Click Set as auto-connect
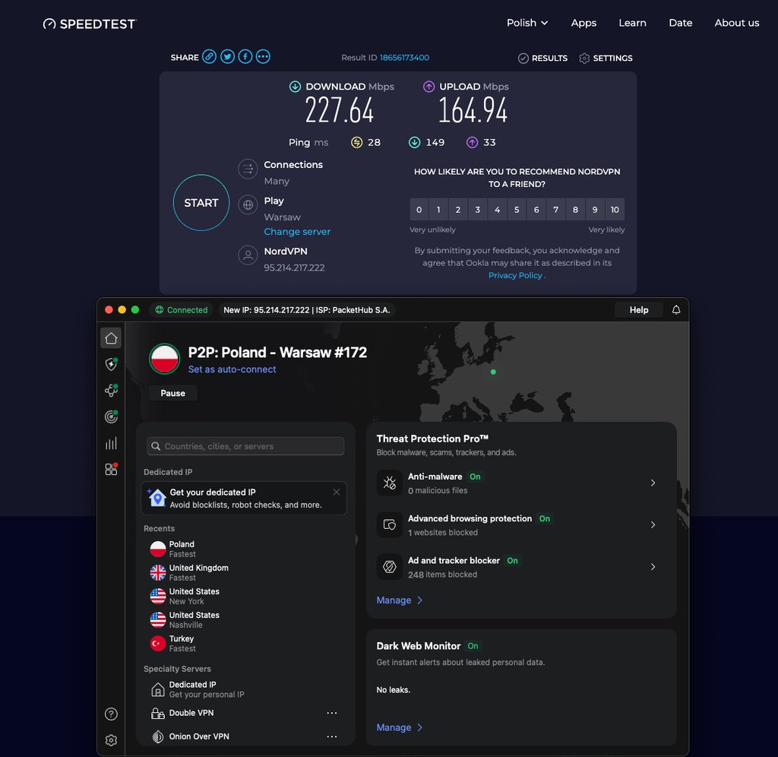This screenshot has width=778, height=757. pyautogui.click(x=232, y=369)
